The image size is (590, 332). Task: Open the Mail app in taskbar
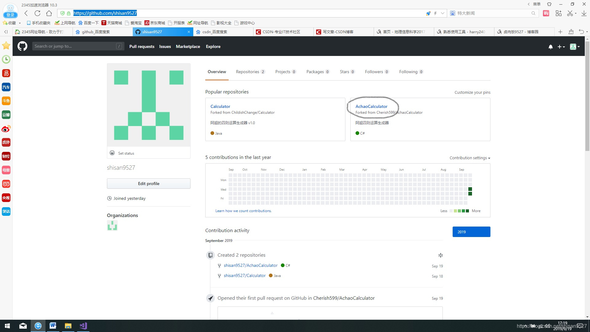[x=23, y=326]
